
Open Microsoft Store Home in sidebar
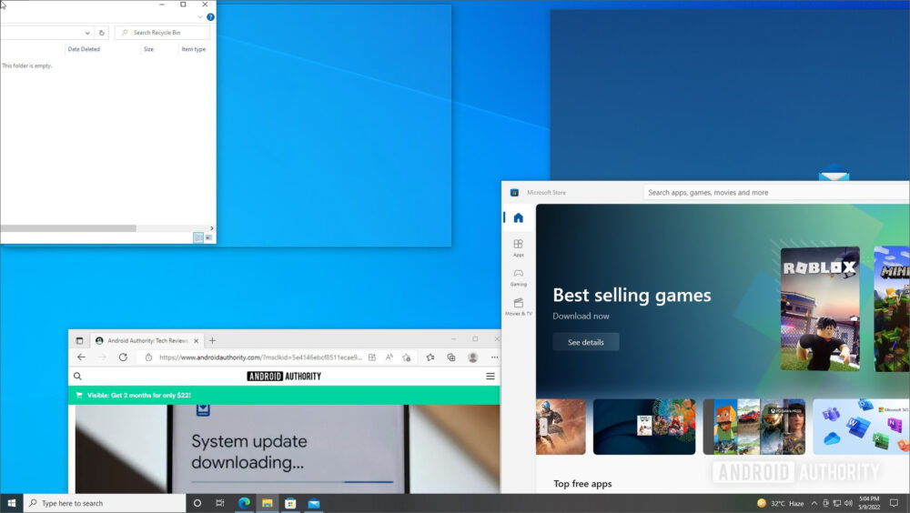pyautogui.click(x=519, y=217)
